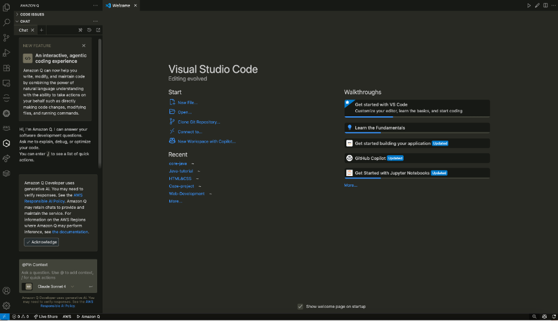Dismiss the New Feature card

click(x=83, y=45)
